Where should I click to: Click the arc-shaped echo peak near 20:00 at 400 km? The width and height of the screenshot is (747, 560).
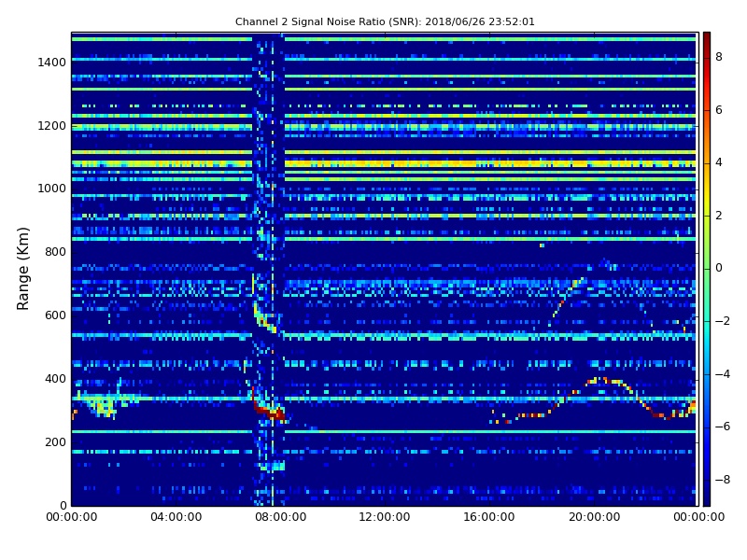coord(604,381)
